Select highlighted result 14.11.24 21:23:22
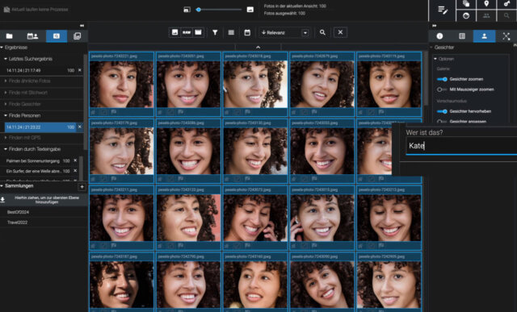This screenshot has height=312, width=517. pyautogui.click(x=40, y=127)
